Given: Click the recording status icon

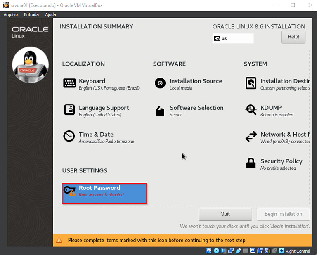Looking at the screenshot, I should (x=260, y=251).
